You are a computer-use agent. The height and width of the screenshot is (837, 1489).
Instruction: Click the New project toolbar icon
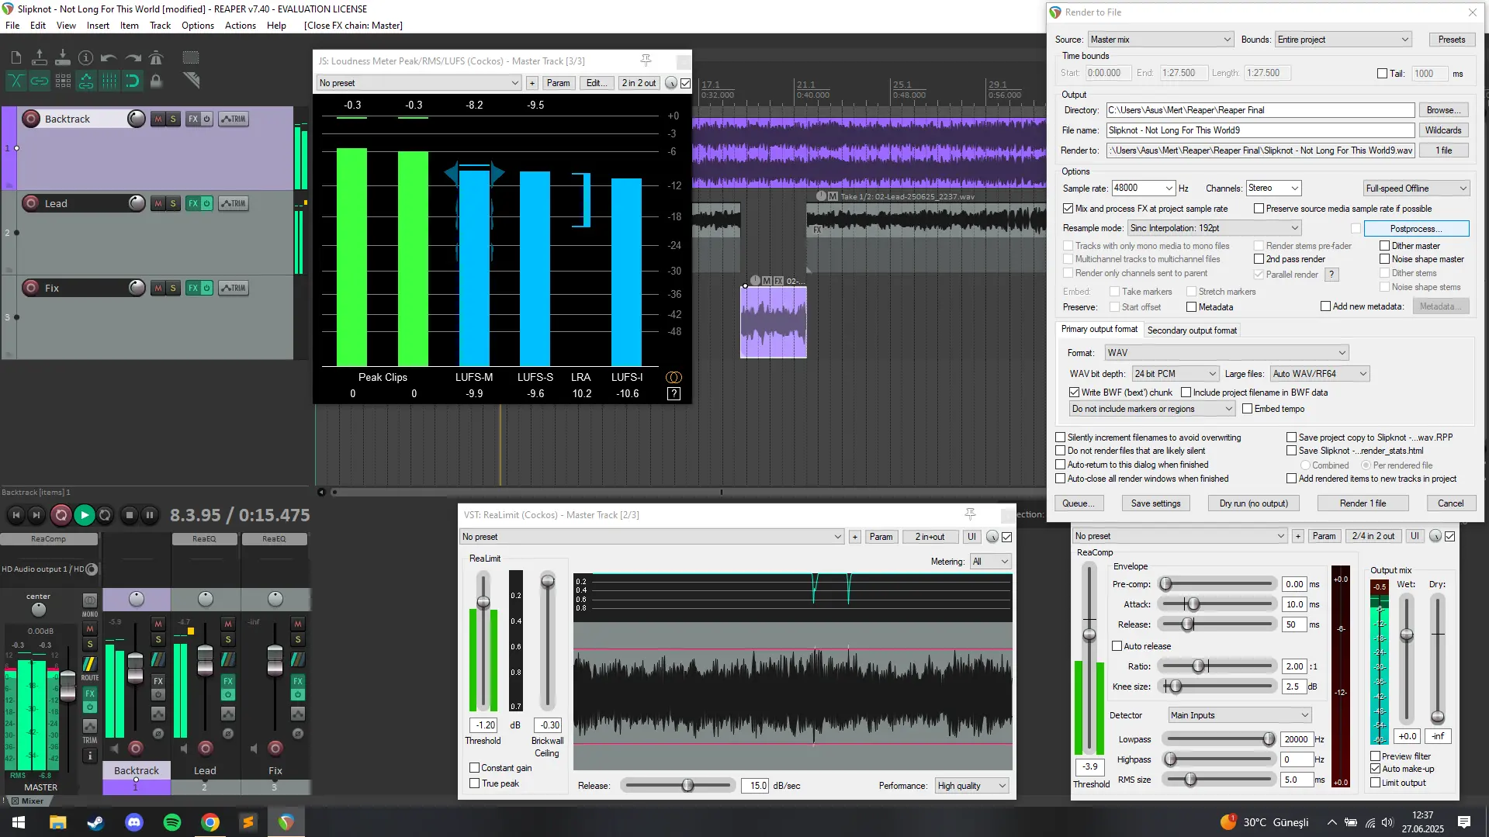[x=16, y=57]
